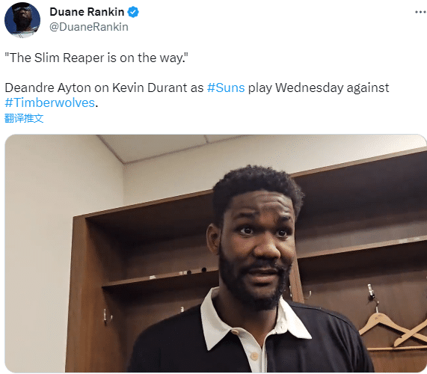The height and width of the screenshot is (374, 427).
Task: Click the words "play Wednesday against" in tweet
Action: tap(319, 88)
